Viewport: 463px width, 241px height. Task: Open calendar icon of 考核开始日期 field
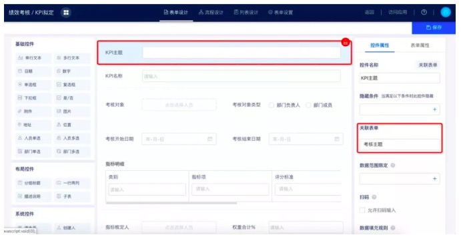coord(209,139)
